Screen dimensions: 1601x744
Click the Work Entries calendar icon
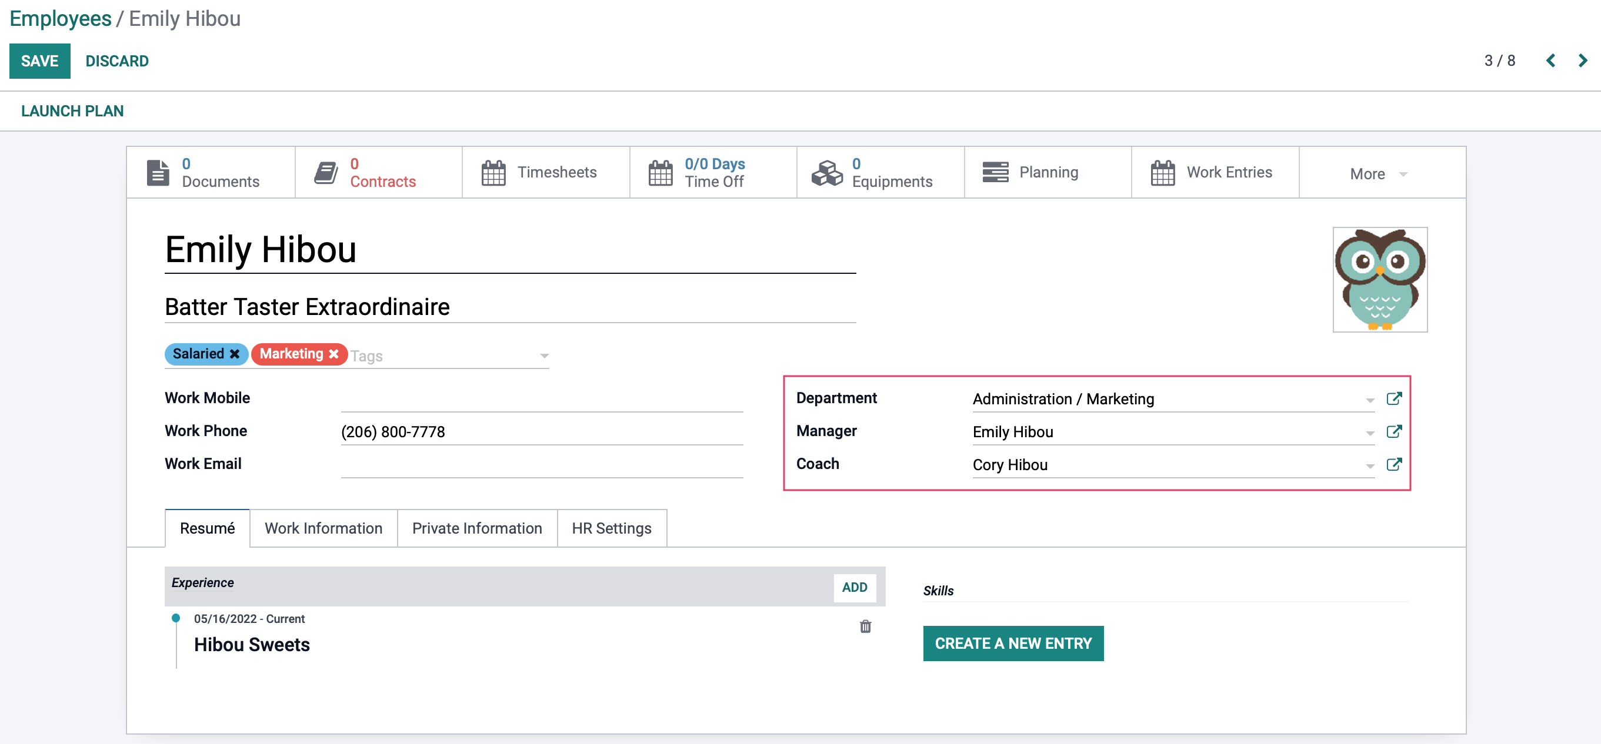tap(1162, 173)
